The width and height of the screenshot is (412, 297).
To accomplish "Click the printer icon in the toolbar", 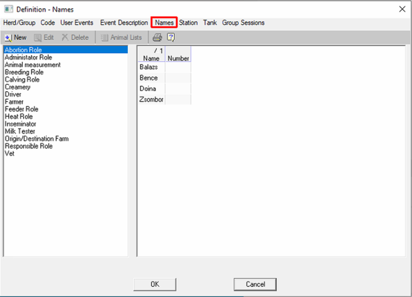I will [157, 38].
